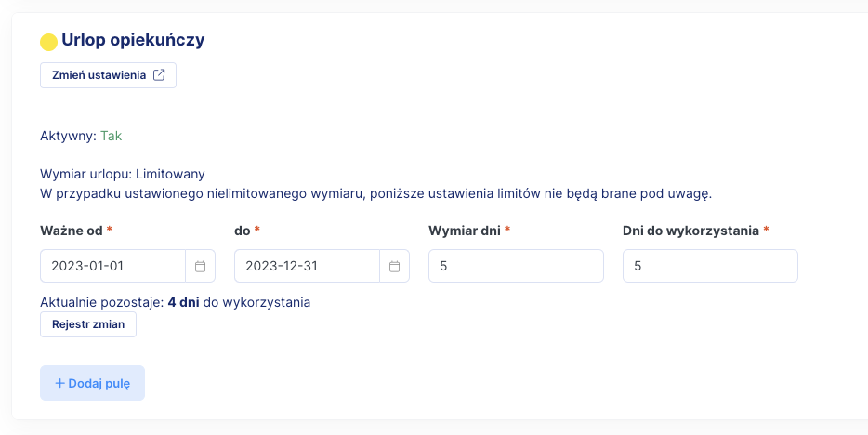The image size is (868, 435).
Task: Click the Wymiar urlopu: Limitowany text
Action: [x=123, y=174]
